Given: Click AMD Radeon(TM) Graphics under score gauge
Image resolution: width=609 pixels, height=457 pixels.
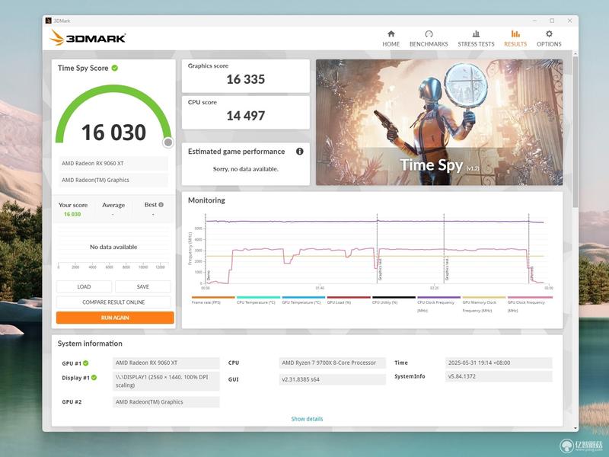Looking at the screenshot, I should (113, 181).
